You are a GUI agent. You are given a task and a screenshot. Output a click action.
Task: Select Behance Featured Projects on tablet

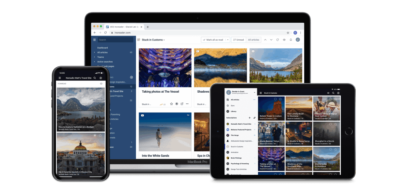pos(241,130)
